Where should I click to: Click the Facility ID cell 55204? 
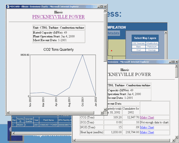(20, 125)
